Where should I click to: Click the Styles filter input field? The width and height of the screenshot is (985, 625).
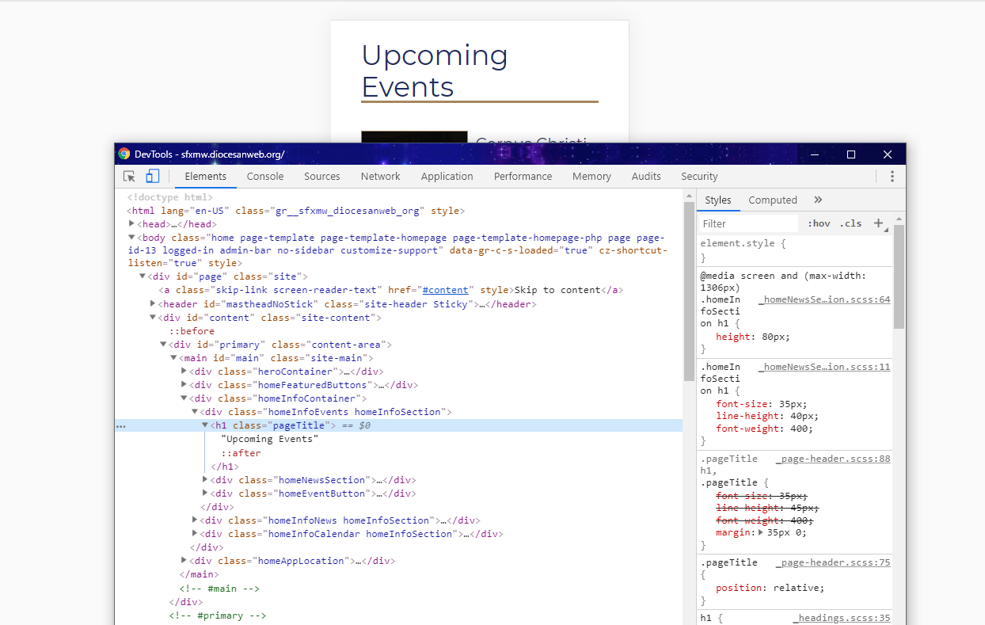[748, 224]
